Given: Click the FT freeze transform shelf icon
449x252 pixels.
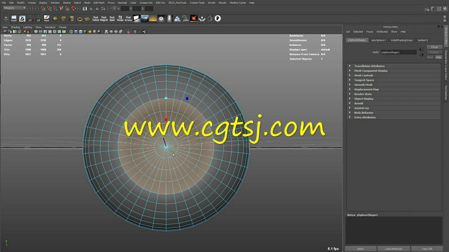Looking at the screenshot, I should [x=30, y=19].
